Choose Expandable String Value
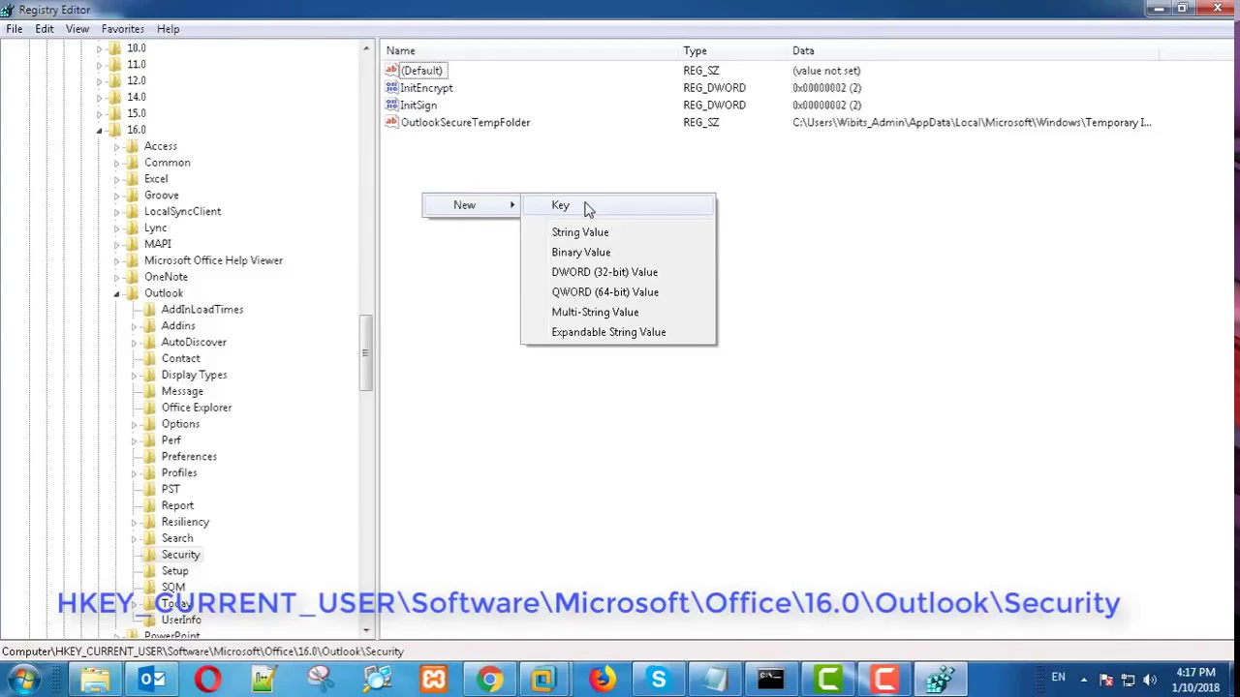Screen dimensions: 1240x697 tap(618, 332)
